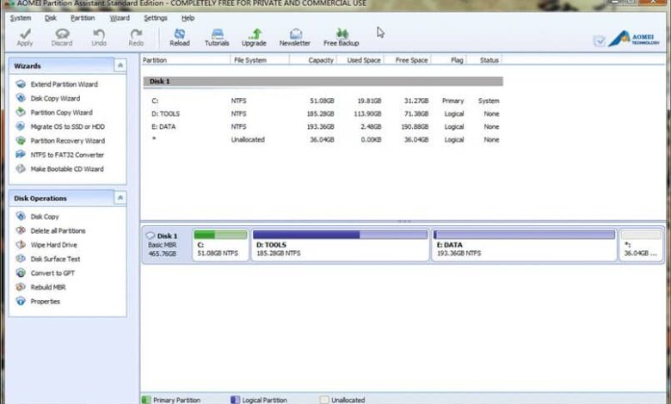Select the E: DATA row in list

point(323,126)
